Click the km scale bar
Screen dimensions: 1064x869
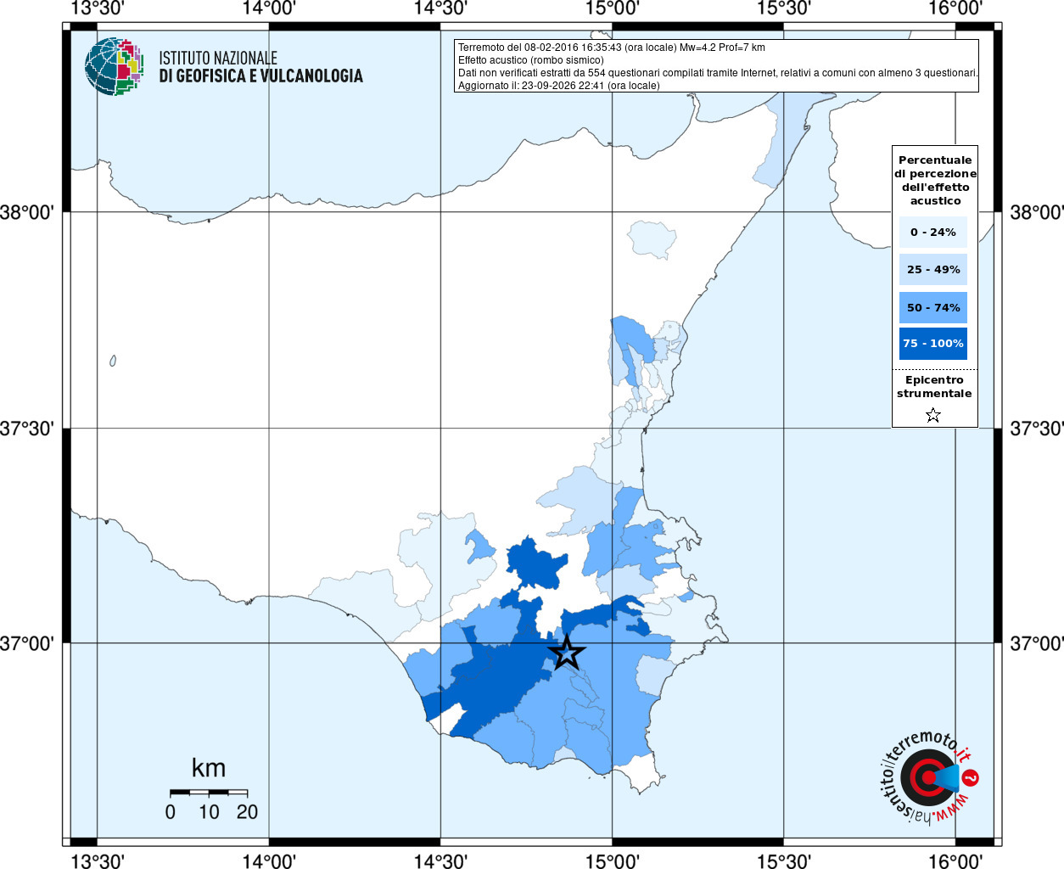209,793
